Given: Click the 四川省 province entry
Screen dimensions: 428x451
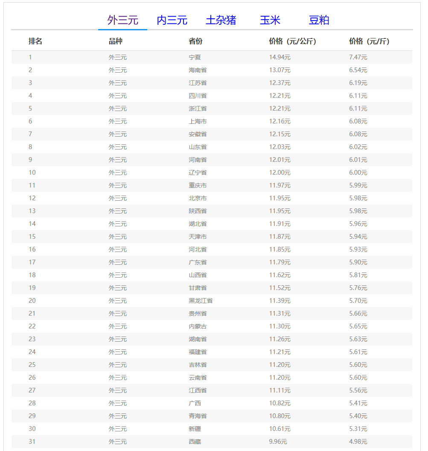Looking at the screenshot, I should click(198, 96).
